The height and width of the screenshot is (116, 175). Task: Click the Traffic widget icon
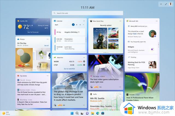(91, 94)
